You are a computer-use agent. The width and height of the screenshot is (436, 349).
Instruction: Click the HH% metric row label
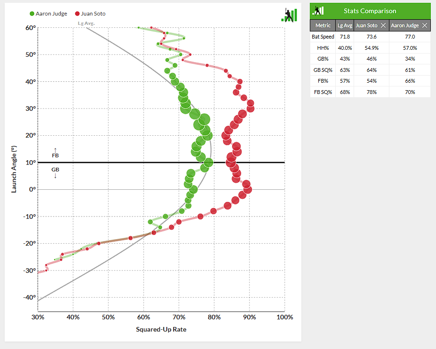323,47
